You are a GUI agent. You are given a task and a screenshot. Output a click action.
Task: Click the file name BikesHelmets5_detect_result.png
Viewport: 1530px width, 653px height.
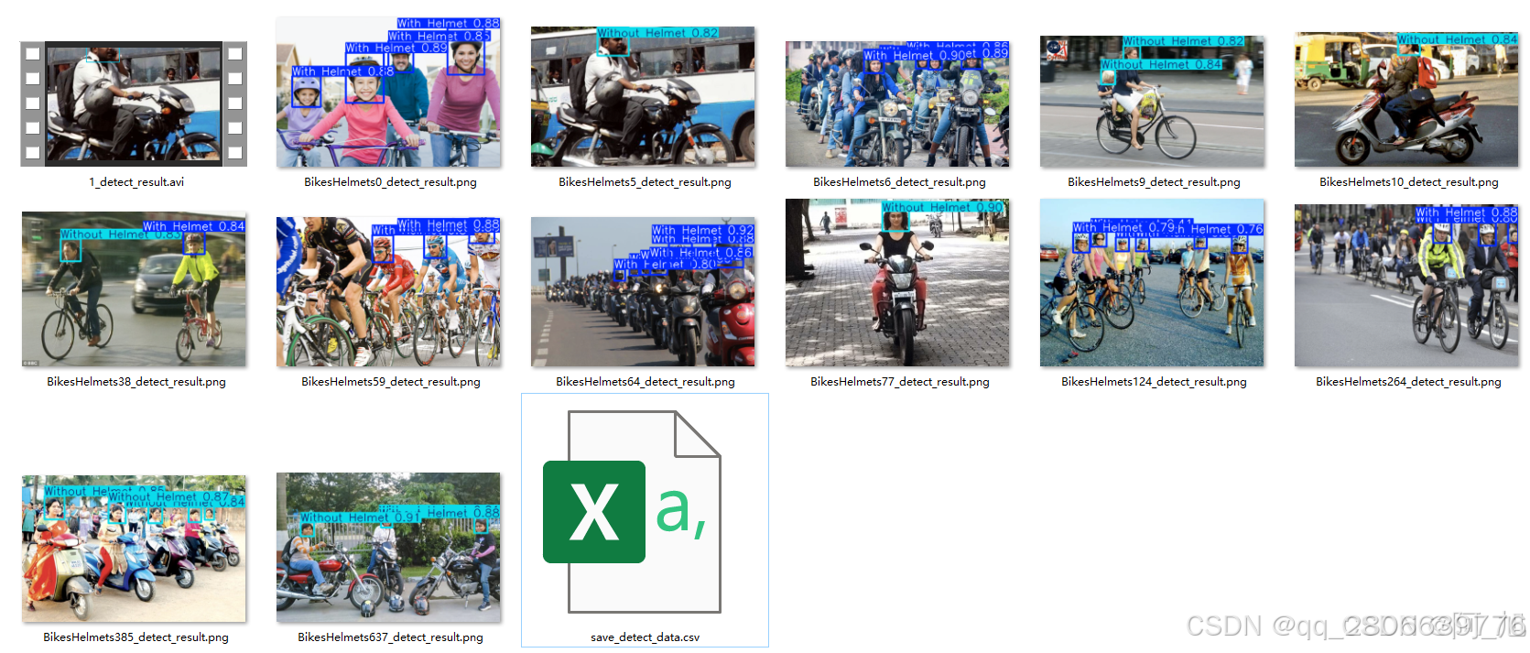pos(645,182)
